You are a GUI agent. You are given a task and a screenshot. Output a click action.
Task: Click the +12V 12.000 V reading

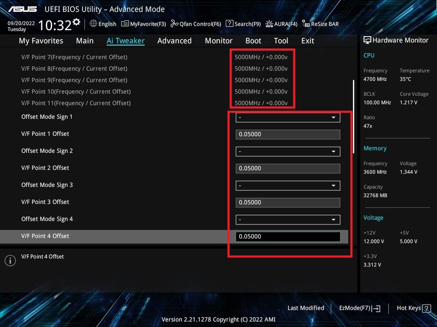pos(374,241)
